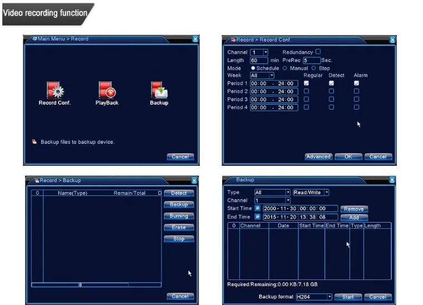This screenshot has width=423, height=305.
Task: Click the Backup button in Record > Backup
Action: [179, 204]
